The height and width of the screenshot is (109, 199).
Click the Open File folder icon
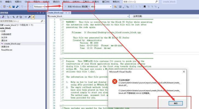coord(10,7)
